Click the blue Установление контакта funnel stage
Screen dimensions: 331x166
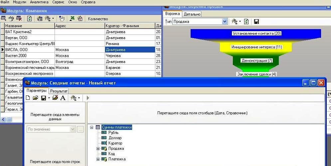256,34
